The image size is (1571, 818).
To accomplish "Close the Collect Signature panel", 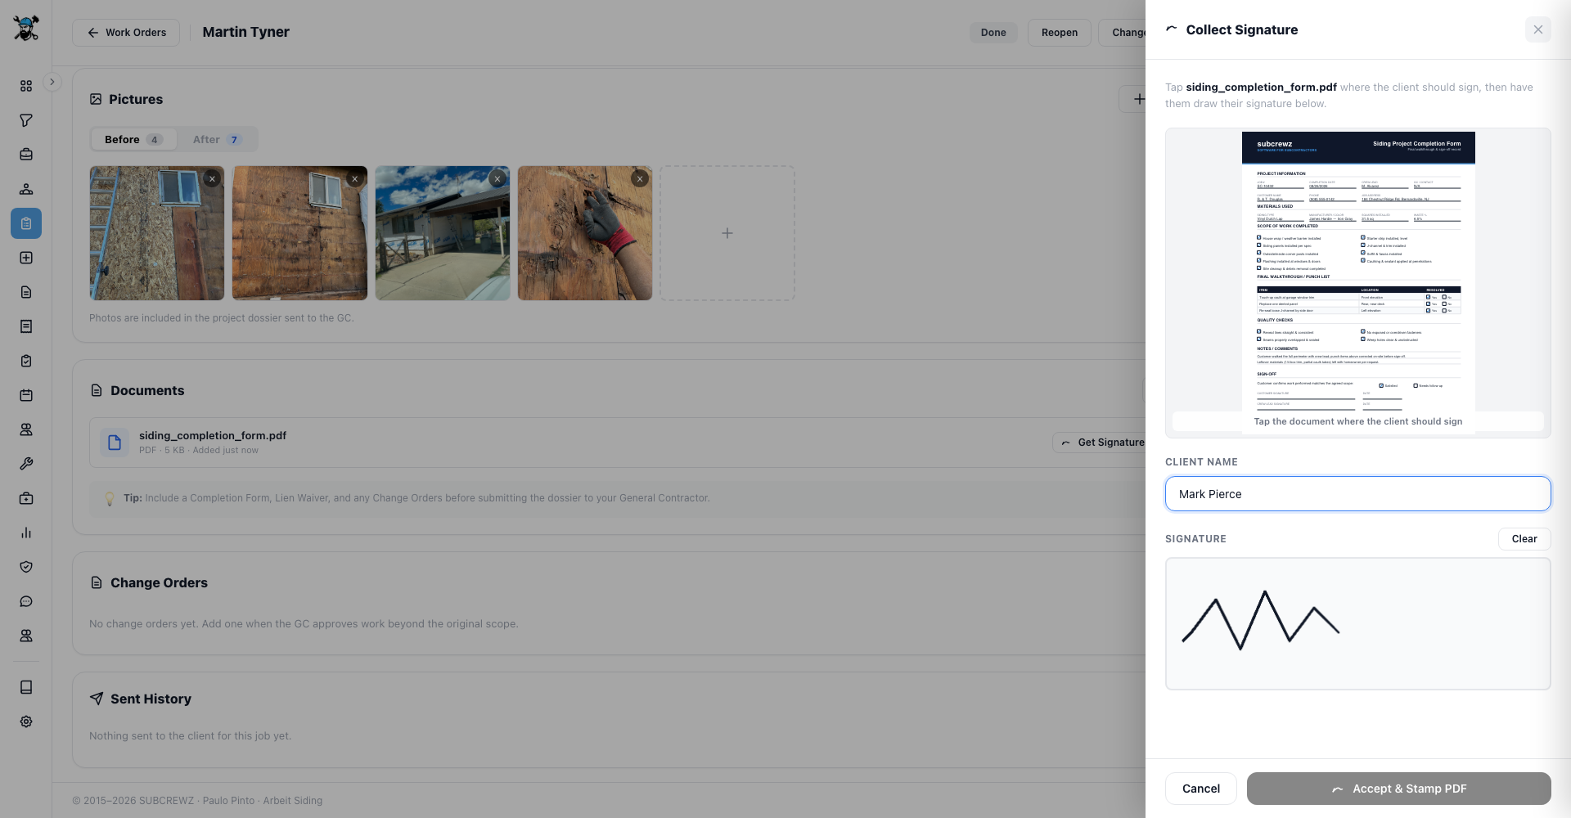I will click(x=1538, y=29).
